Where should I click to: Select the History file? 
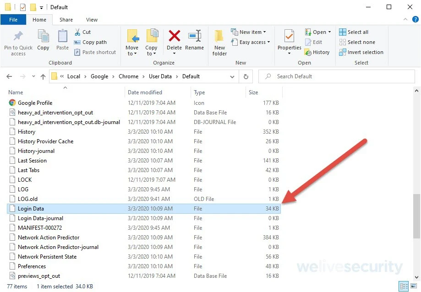pyautogui.click(x=144, y=132)
